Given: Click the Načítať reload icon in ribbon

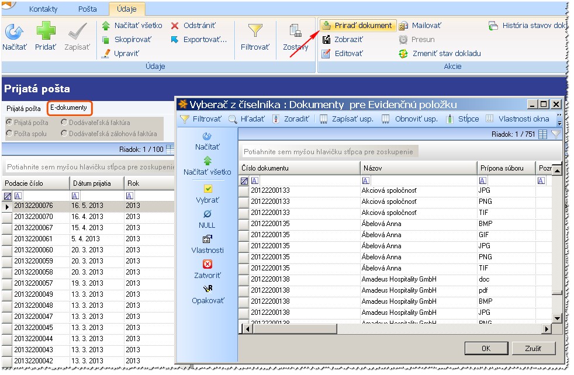Looking at the screenshot, I should 14,32.
